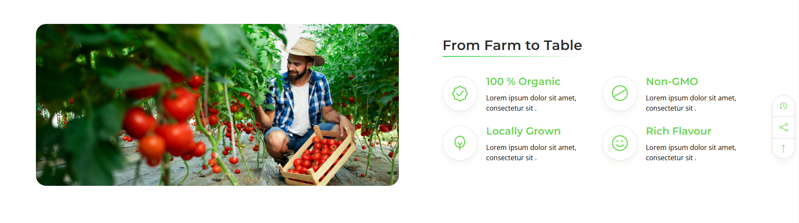Viewport: 799px width, 223px height.
Task: Select the prohibited circle icon beside Non-GMO
Action: tap(620, 93)
